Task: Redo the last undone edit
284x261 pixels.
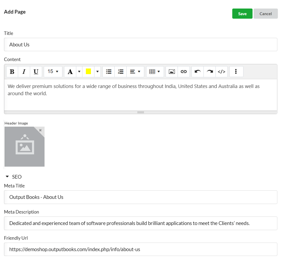Action: 210,72
